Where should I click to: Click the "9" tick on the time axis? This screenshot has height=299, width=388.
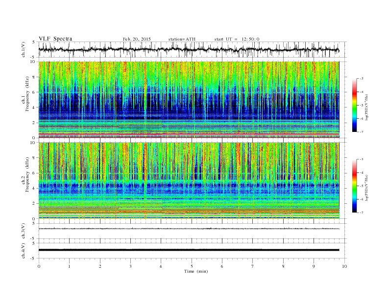pyautogui.click(x=314, y=266)
